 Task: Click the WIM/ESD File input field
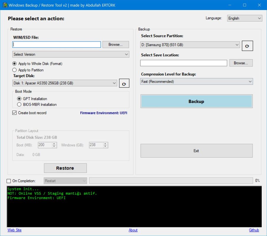(56, 44)
